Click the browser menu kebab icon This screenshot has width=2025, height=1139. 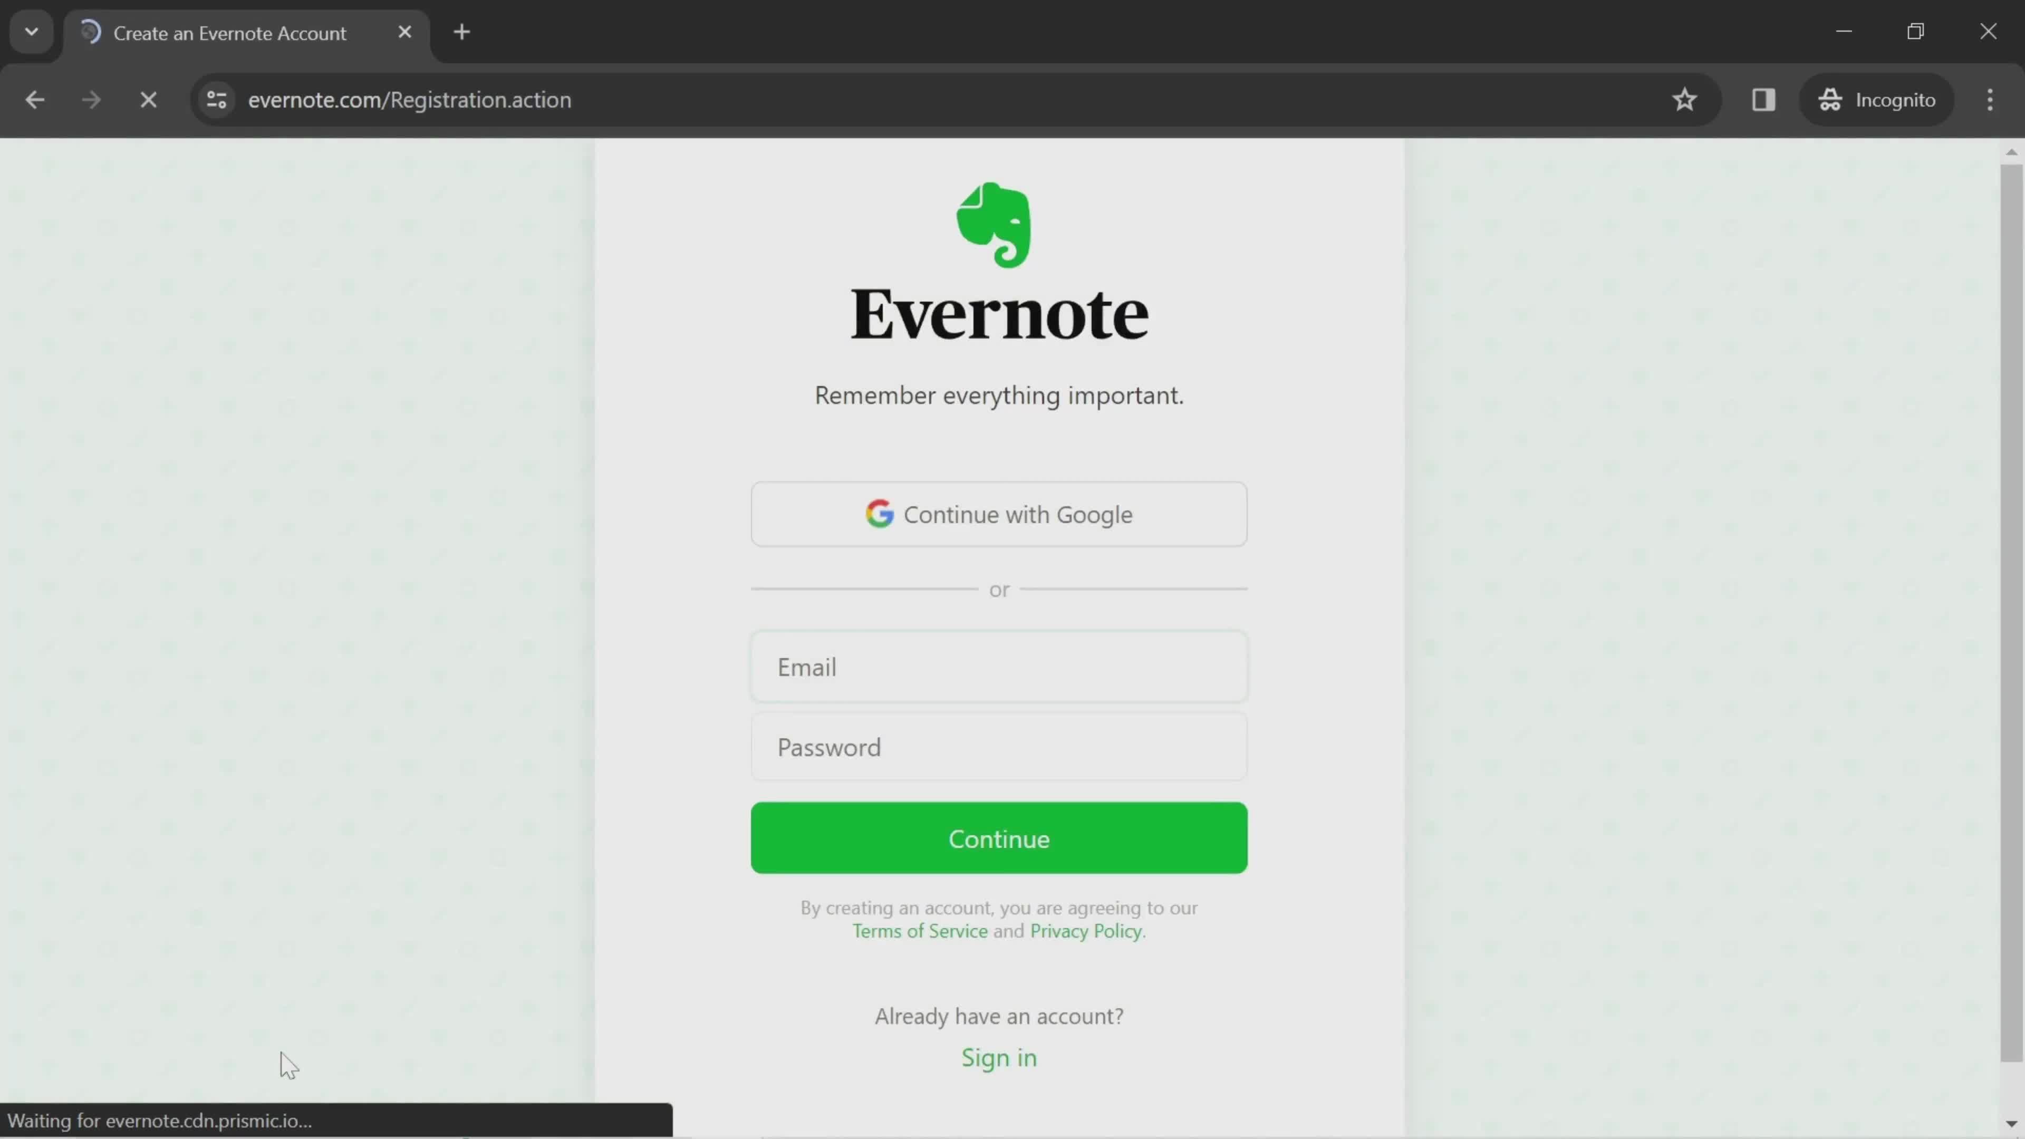tap(1993, 99)
